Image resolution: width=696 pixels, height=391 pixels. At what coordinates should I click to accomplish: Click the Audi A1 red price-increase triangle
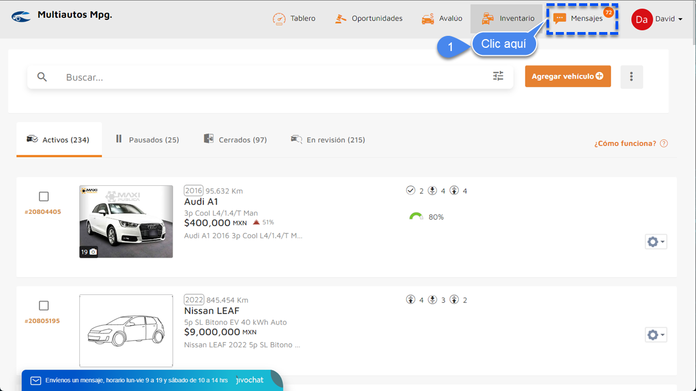[x=256, y=222]
